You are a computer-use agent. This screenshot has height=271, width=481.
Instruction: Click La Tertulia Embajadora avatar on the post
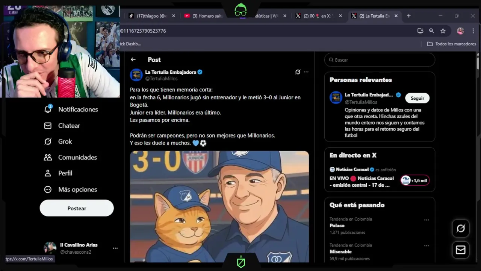click(x=136, y=75)
